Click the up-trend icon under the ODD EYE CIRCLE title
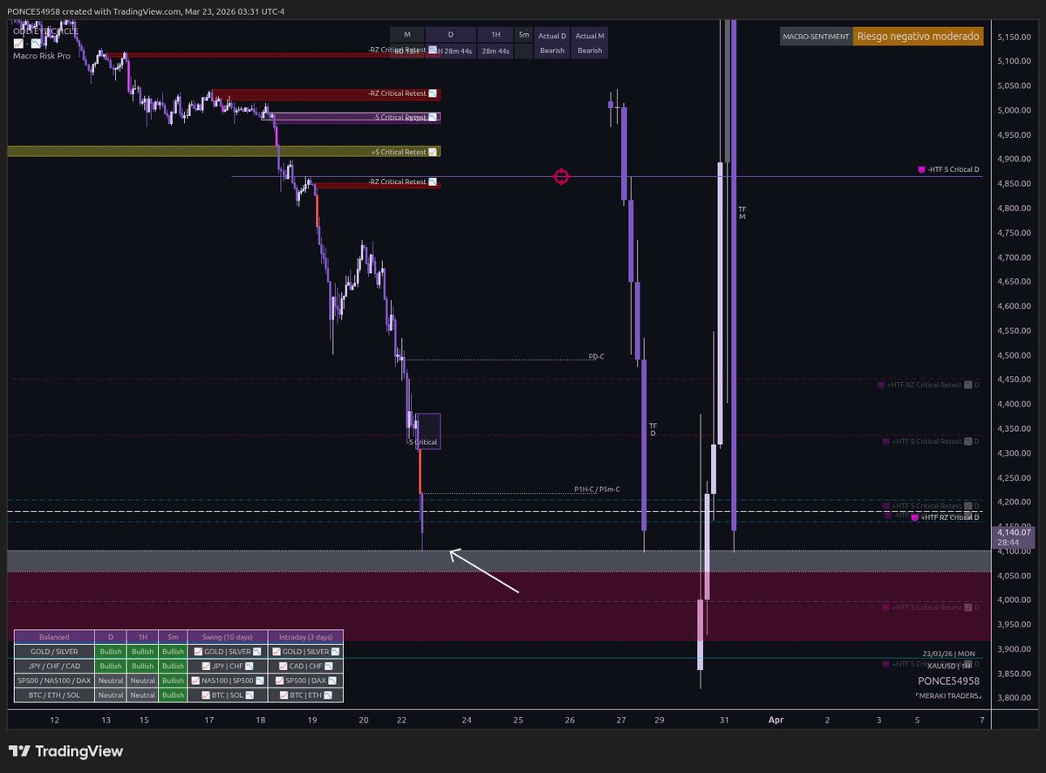1046x773 pixels. click(x=18, y=44)
